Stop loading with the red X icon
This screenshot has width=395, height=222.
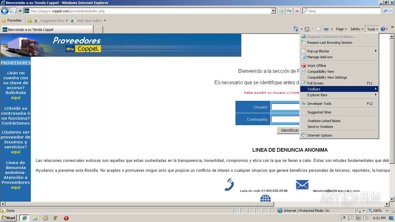[x=297, y=11]
